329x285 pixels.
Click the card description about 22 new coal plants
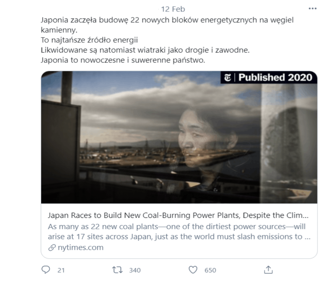[x=179, y=231]
